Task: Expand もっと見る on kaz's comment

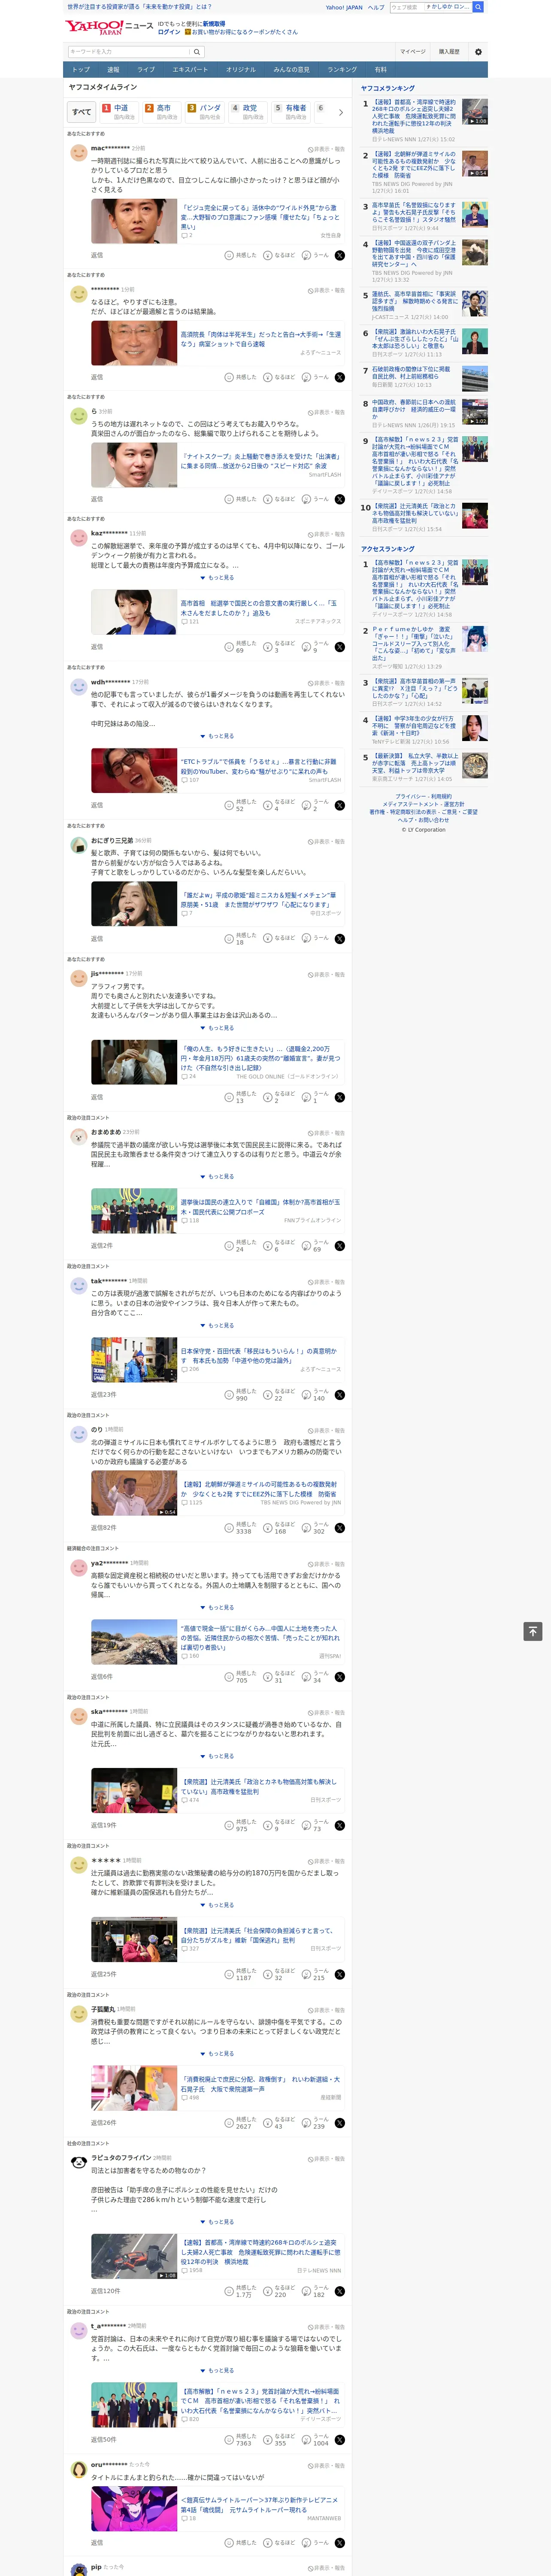Action: (x=217, y=578)
